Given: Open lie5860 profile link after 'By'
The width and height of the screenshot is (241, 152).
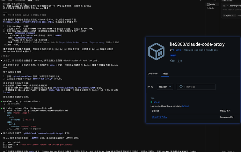Looking at the screenshot, I should coord(177,50).
